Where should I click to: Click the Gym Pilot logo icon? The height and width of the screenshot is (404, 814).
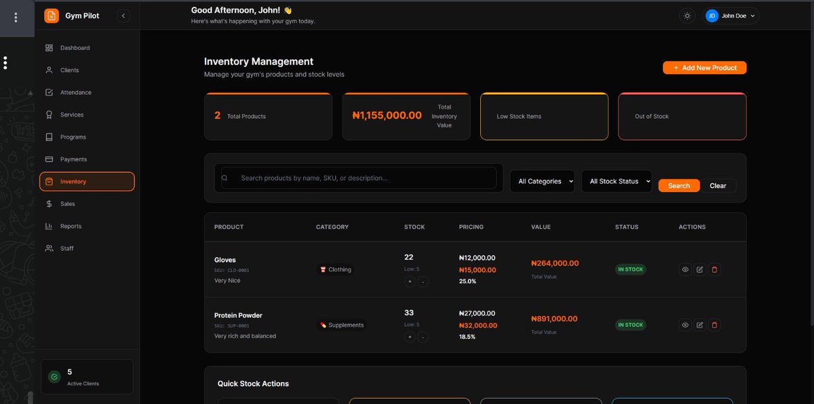52,16
